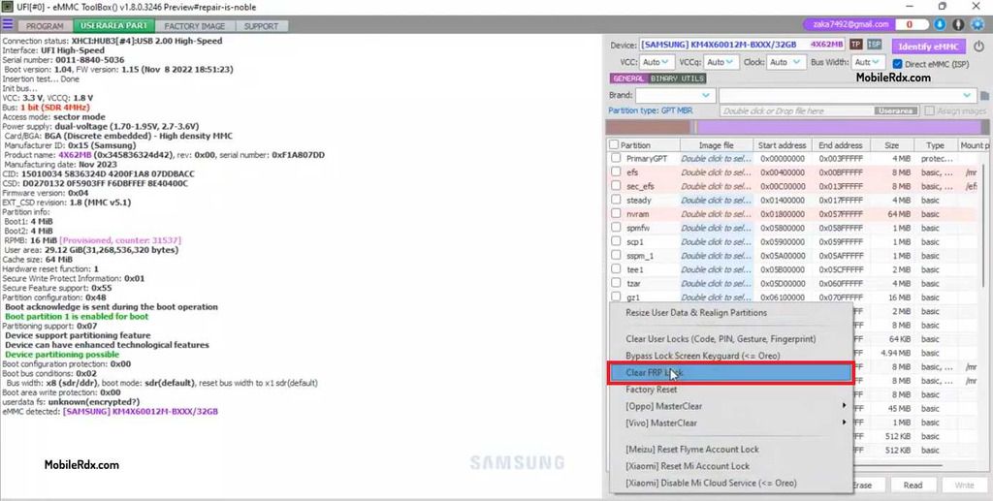Check the sec_efs partition checkbox
The height and width of the screenshot is (501, 993).
coord(616,186)
